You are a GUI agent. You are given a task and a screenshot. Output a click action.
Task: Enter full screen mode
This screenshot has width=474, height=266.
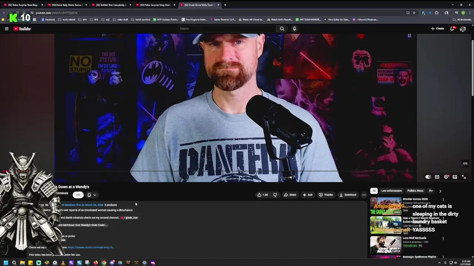point(464,177)
